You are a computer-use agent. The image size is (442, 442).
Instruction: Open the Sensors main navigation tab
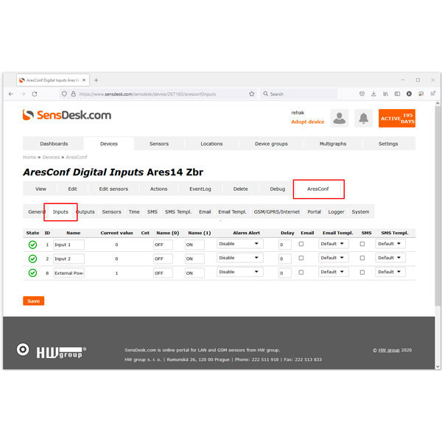coord(159,144)
